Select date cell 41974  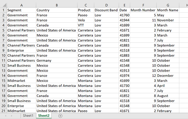(x=125, y=76)
